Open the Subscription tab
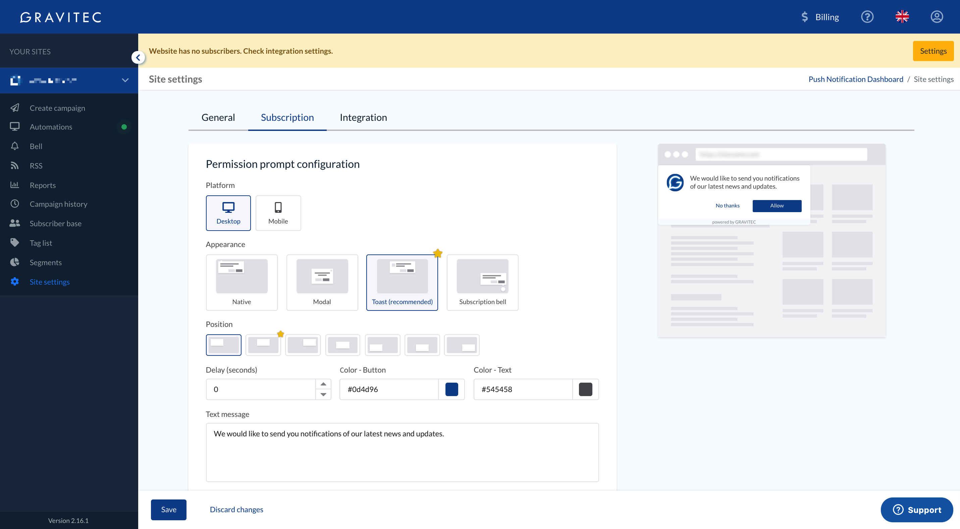The width and height of the screenshot is (960, 529). pos(287,117)
